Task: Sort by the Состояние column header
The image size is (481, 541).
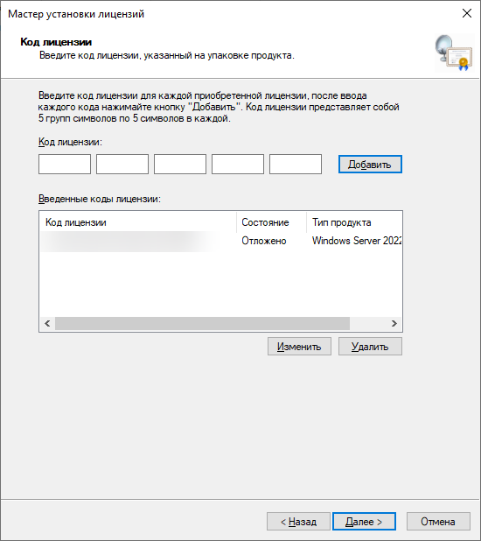Action: tap(272, 222)
